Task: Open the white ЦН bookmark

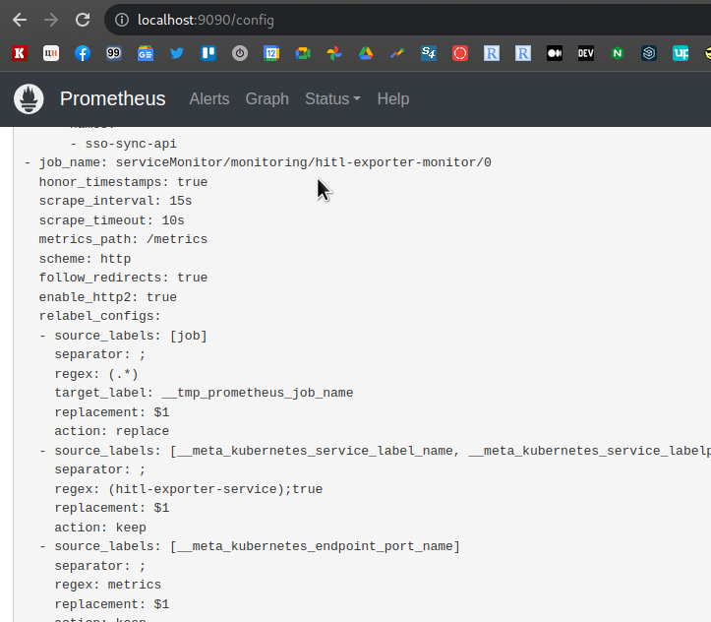Action: click(x=51, y=53)
